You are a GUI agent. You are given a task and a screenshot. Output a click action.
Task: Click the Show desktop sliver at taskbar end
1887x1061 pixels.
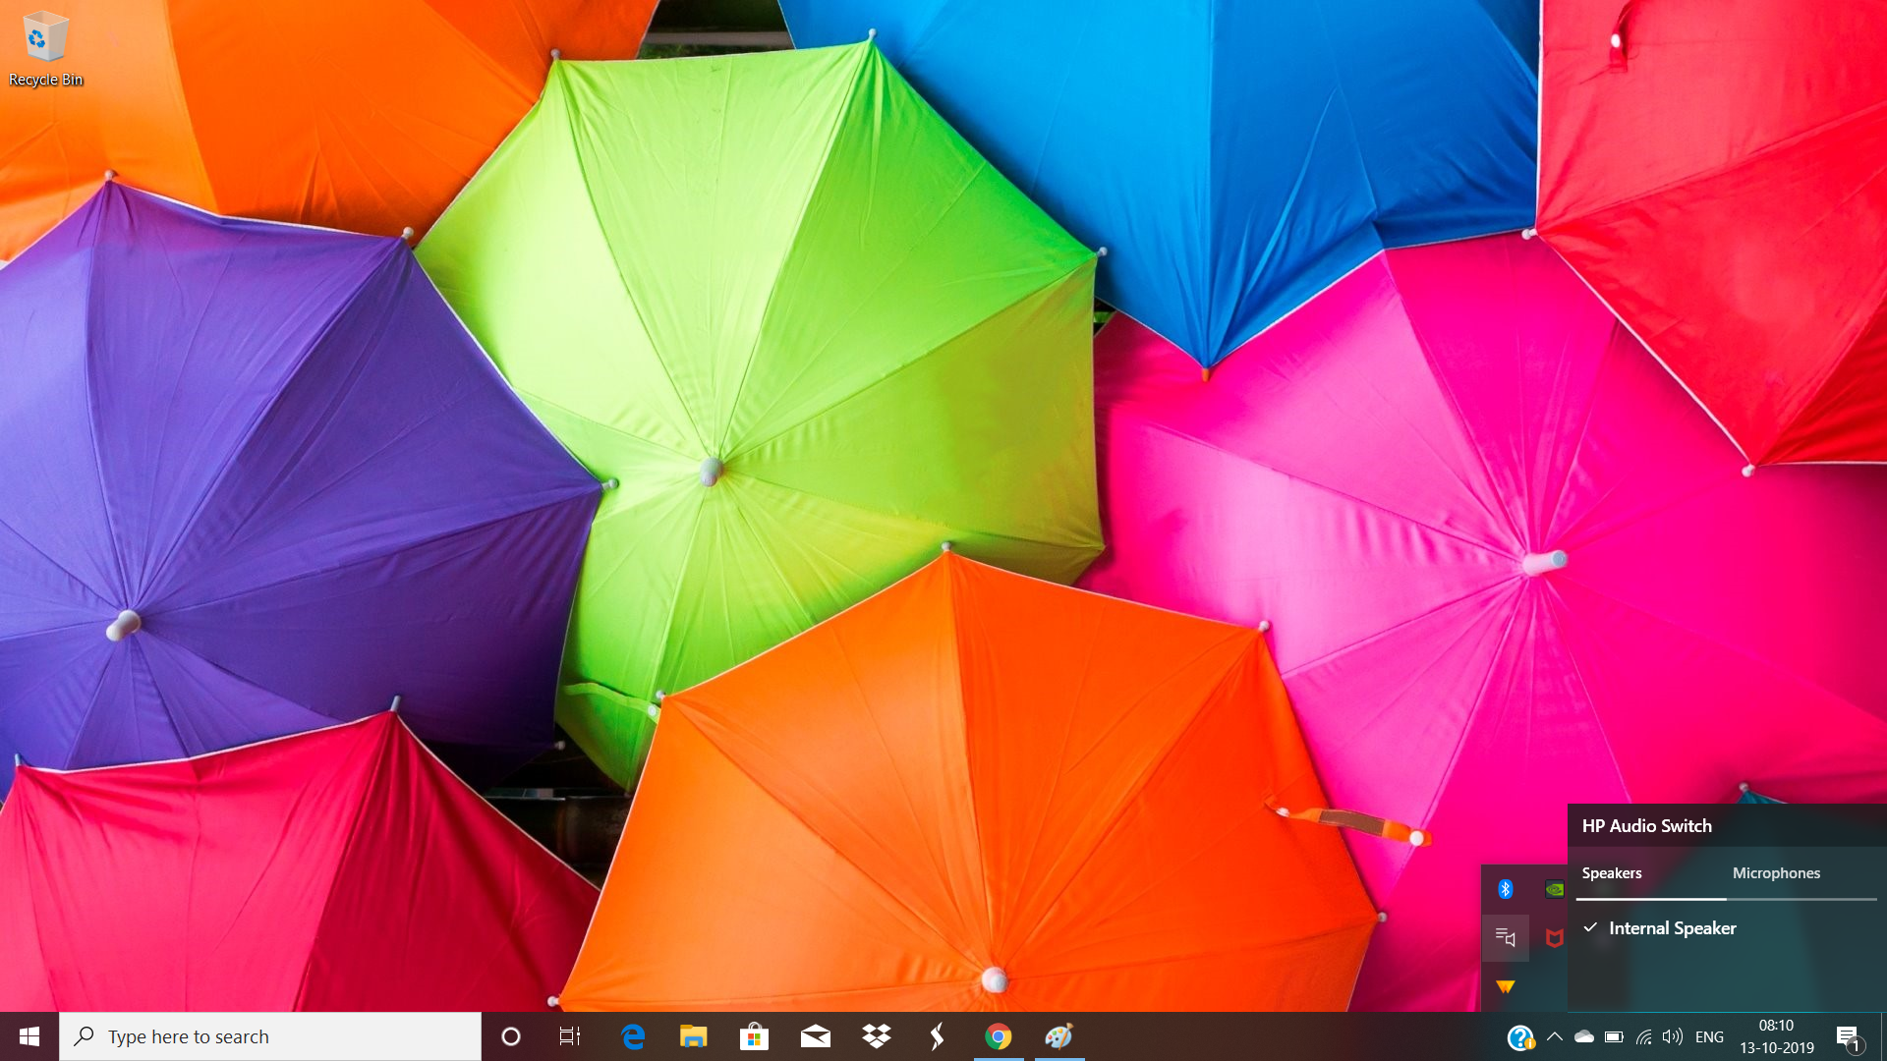pos(1883,1036)
